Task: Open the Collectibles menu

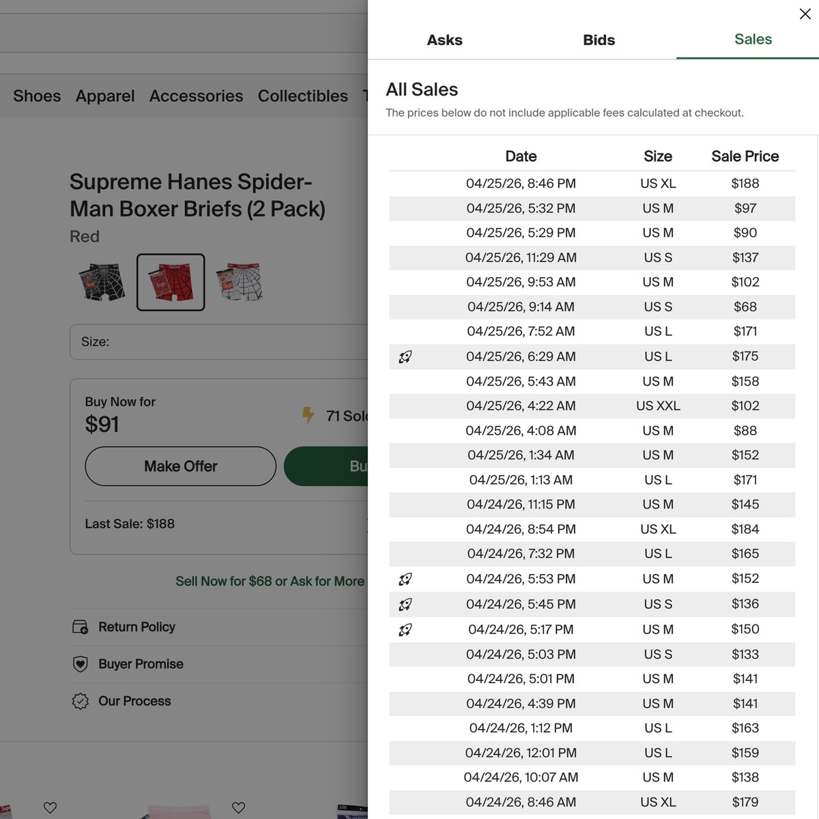Action: (x=303, y=96)
